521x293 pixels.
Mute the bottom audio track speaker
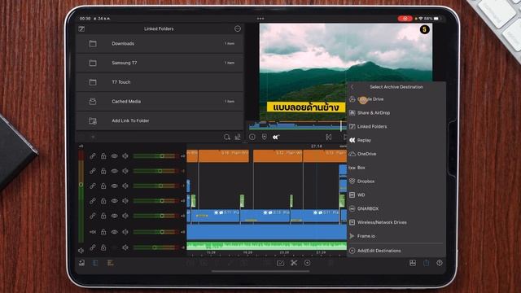coord(125,247)
